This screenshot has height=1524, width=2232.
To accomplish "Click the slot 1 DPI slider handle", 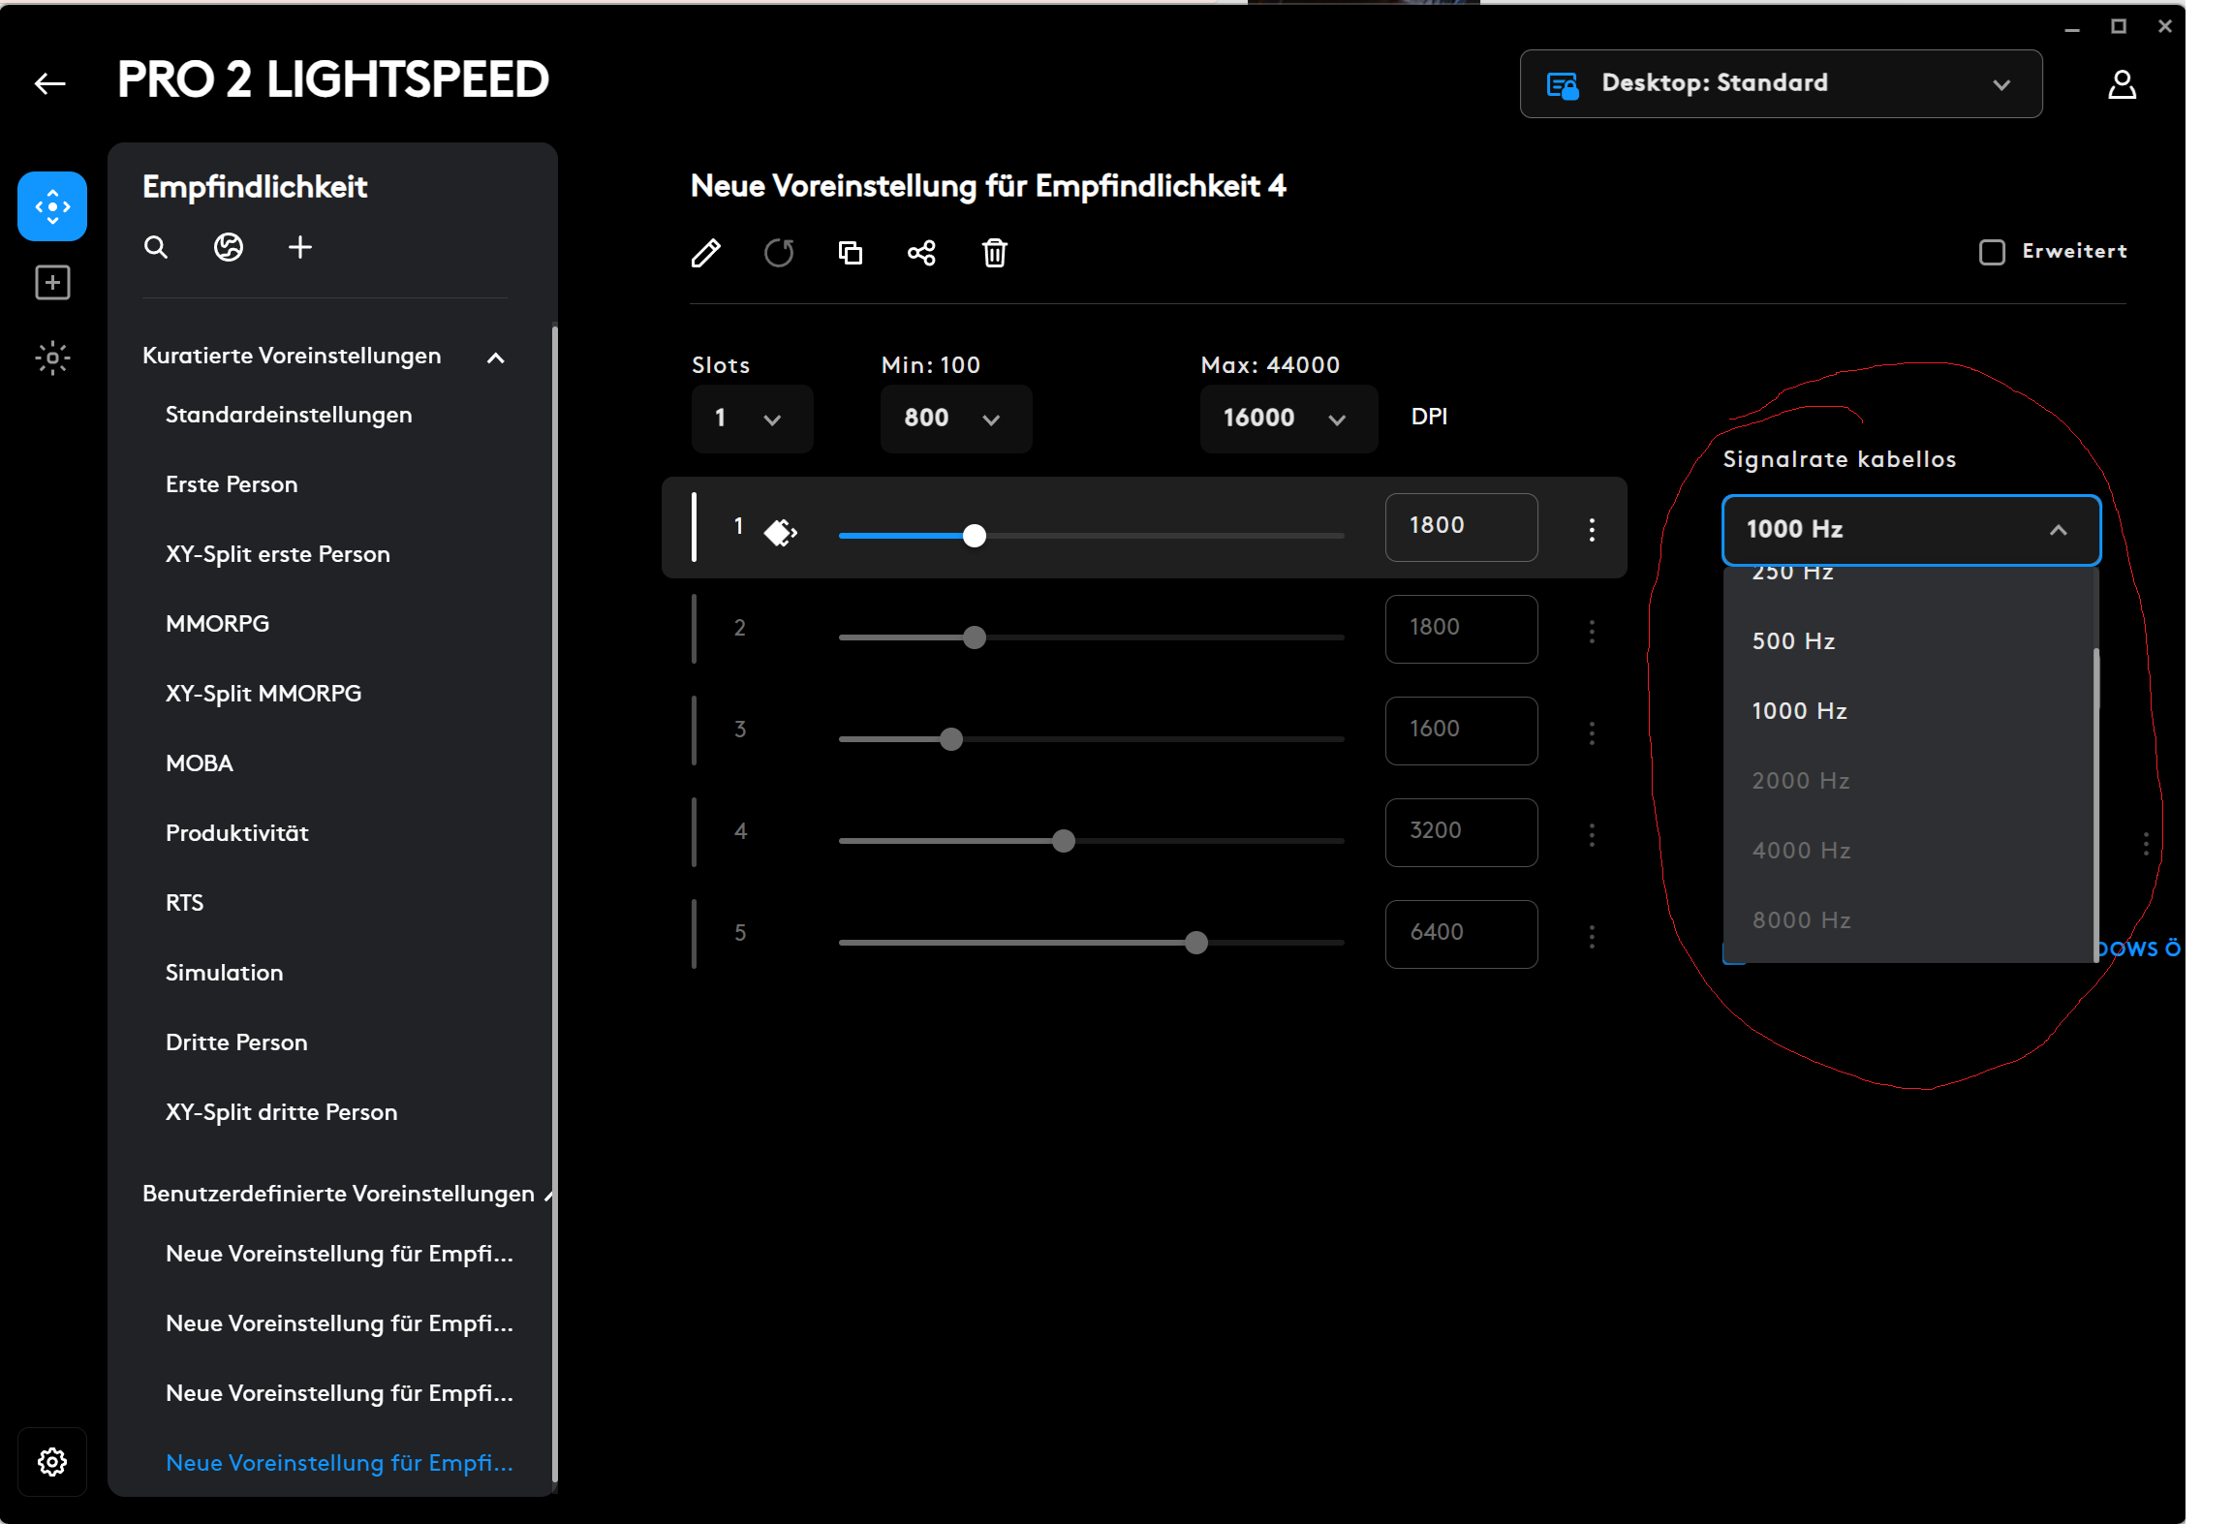I will tap(975, 536).
